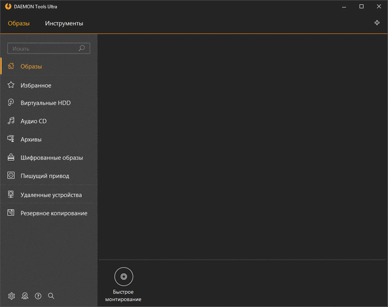This screenshot has width=388, height=307.
Task: Select the Пишущий привод item
Action: click(x=44, y=176)
